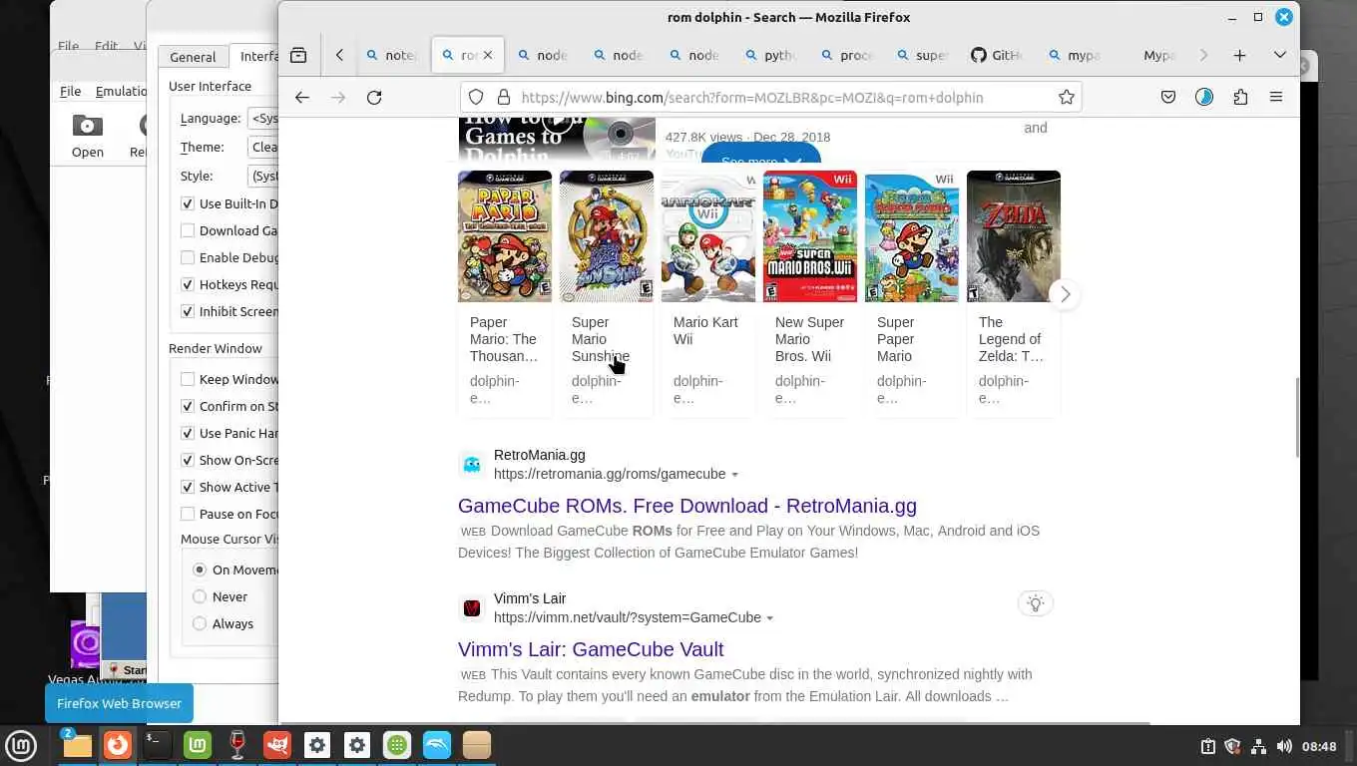Switch to Dolphin emulator taskbar icon
This screenshot has width=1357, height=766.
[x=437, y=745]
